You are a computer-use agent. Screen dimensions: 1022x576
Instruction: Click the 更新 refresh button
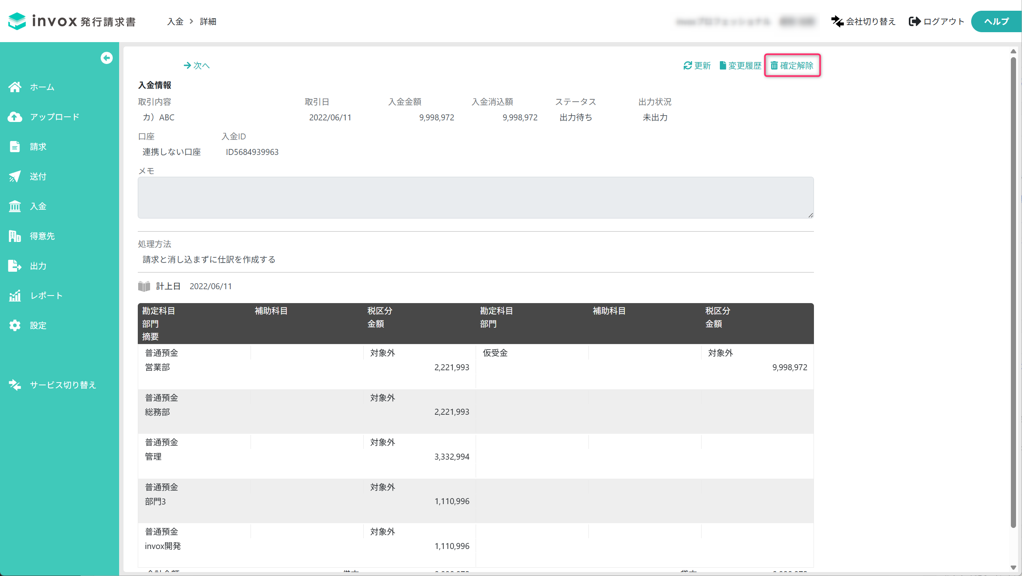tap(697, 66)
